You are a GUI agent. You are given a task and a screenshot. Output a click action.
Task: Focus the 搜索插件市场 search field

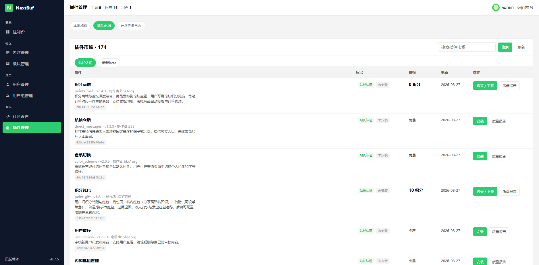(x=467, y=47)
